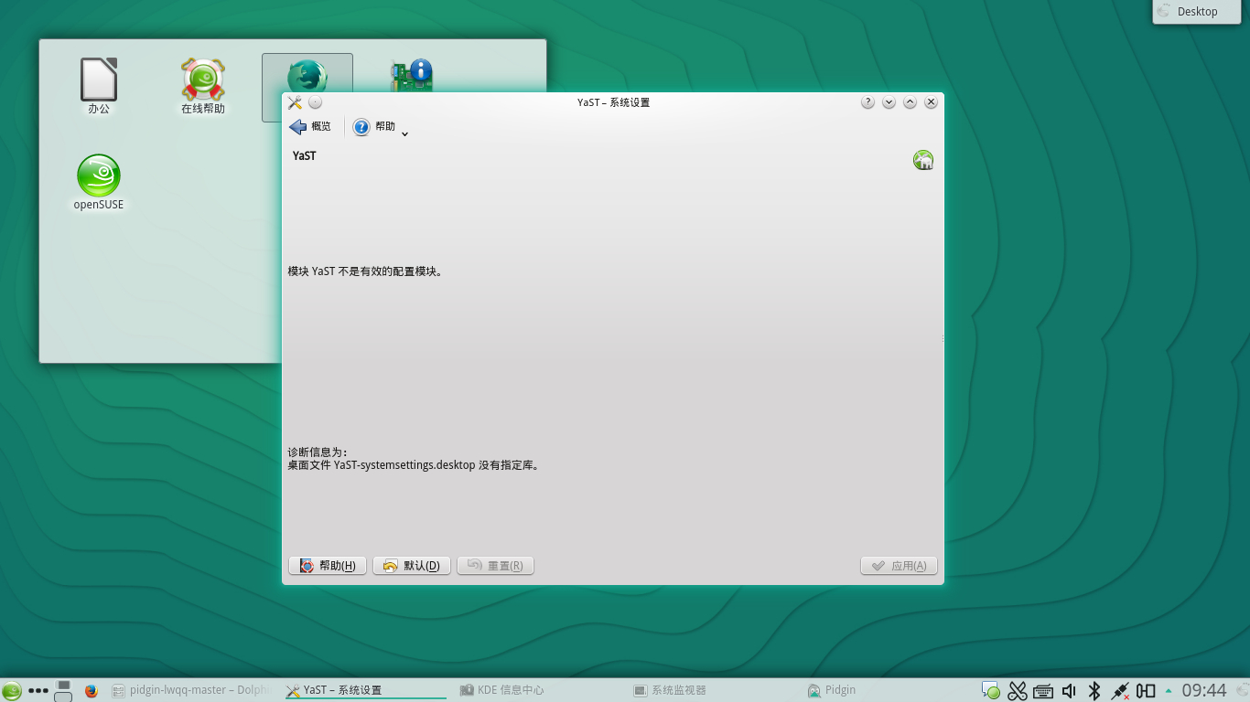This screenshot has height=702, width=1250.
Task: Open the openSUSE application launcher menu
Action: (x=11, y=691)
